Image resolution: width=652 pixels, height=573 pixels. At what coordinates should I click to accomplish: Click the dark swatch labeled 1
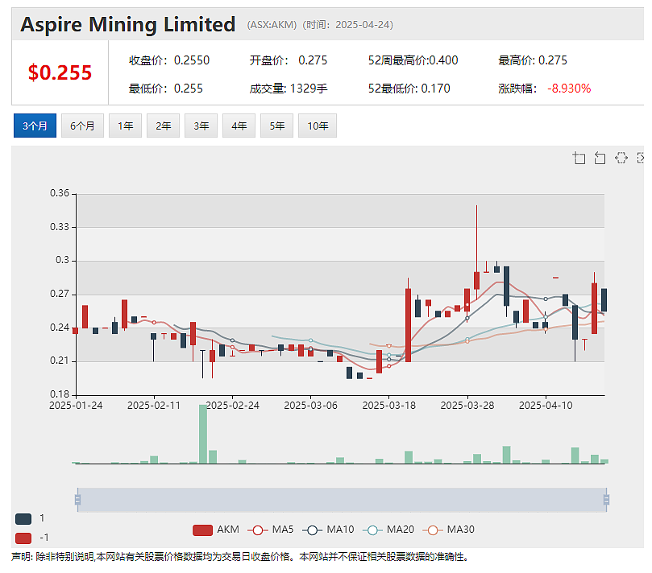click(23, 518)
